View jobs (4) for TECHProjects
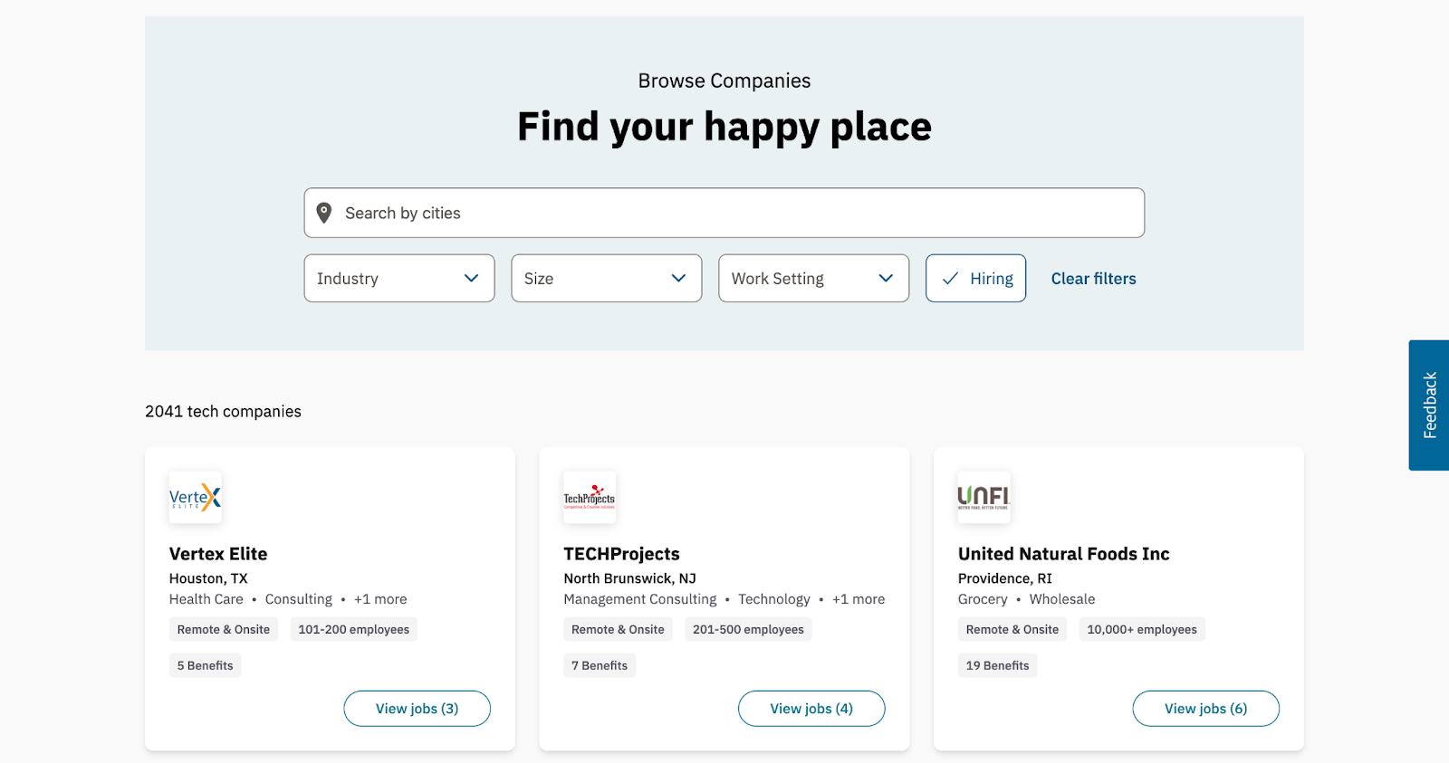 (811, 709)
